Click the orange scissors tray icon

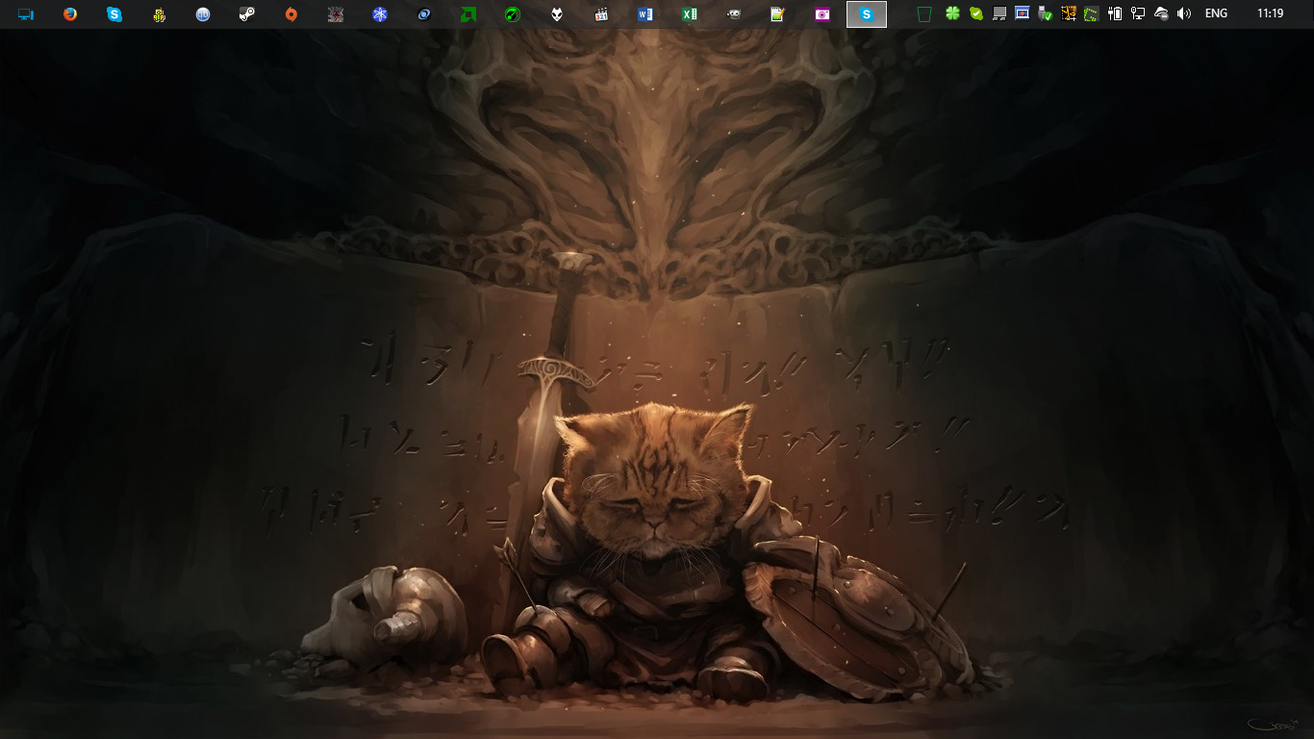tap(1069, 13)
